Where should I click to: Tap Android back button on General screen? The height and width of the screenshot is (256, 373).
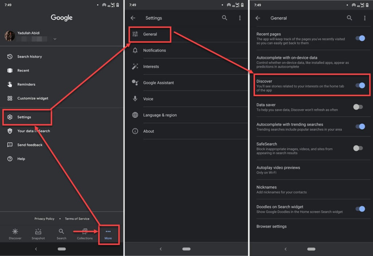point(286,249)
